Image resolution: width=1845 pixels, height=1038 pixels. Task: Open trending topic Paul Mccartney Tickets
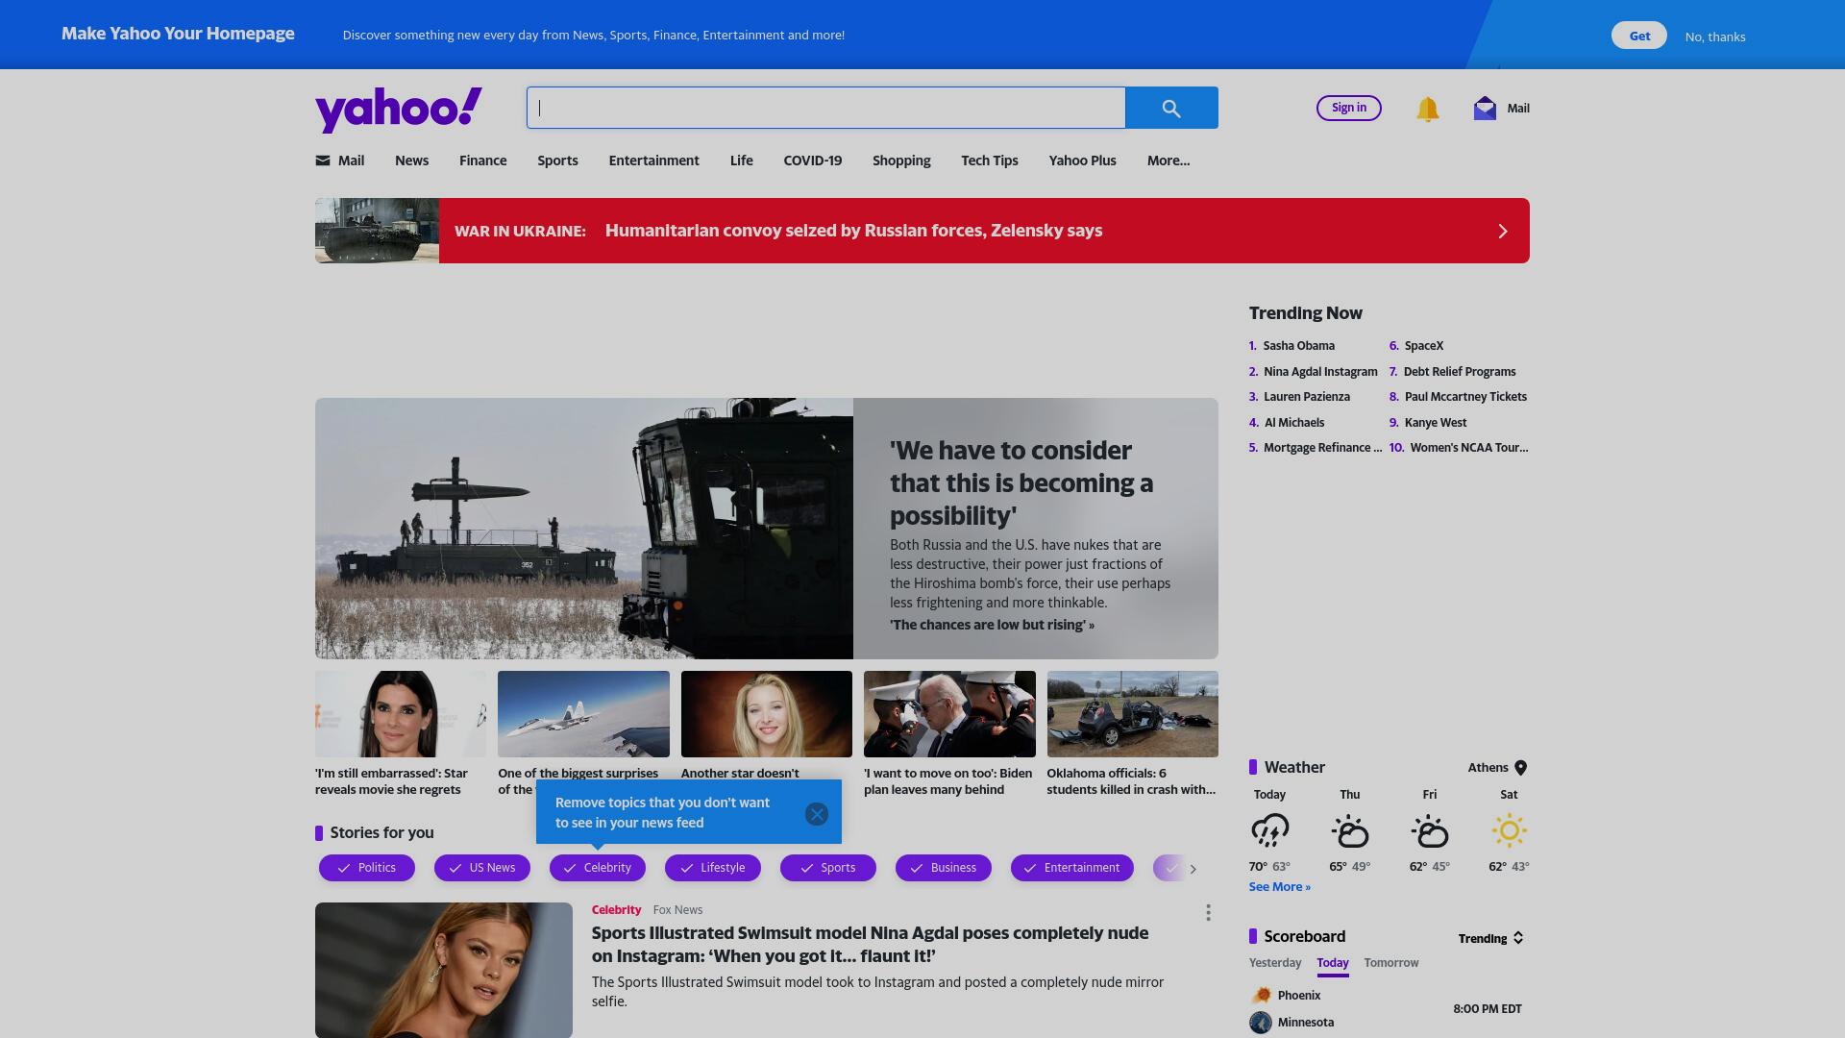tap(1465, 397)
